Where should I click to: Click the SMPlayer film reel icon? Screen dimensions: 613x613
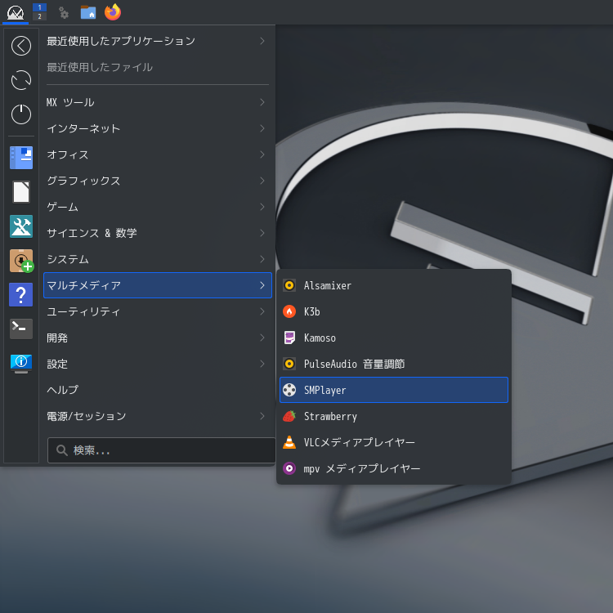tap(289, 390)
